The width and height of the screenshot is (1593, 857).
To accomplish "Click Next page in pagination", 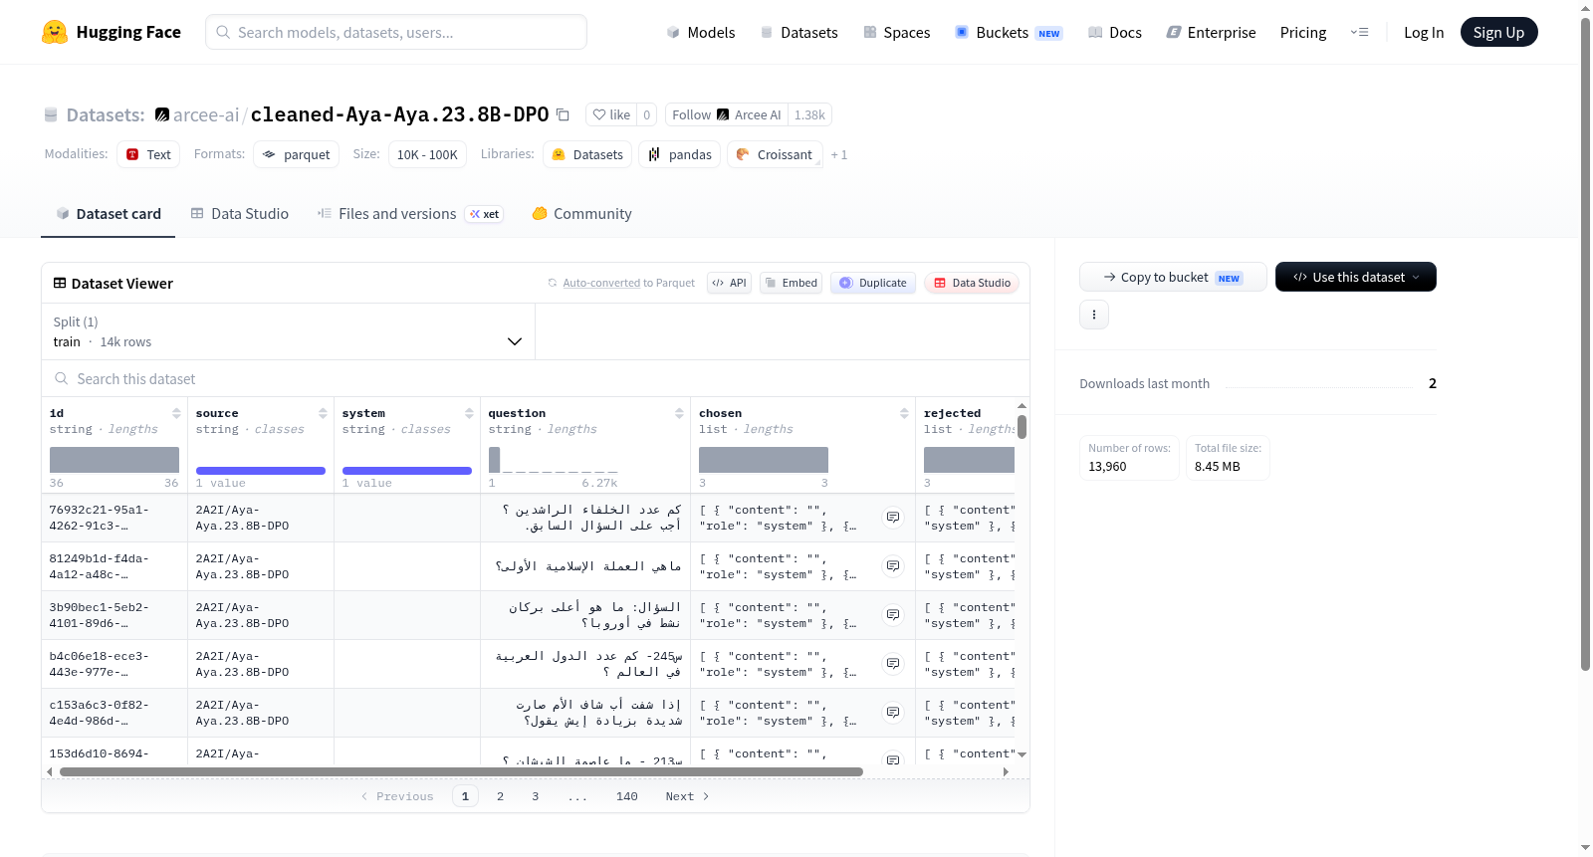I will (x=687, y=796).
